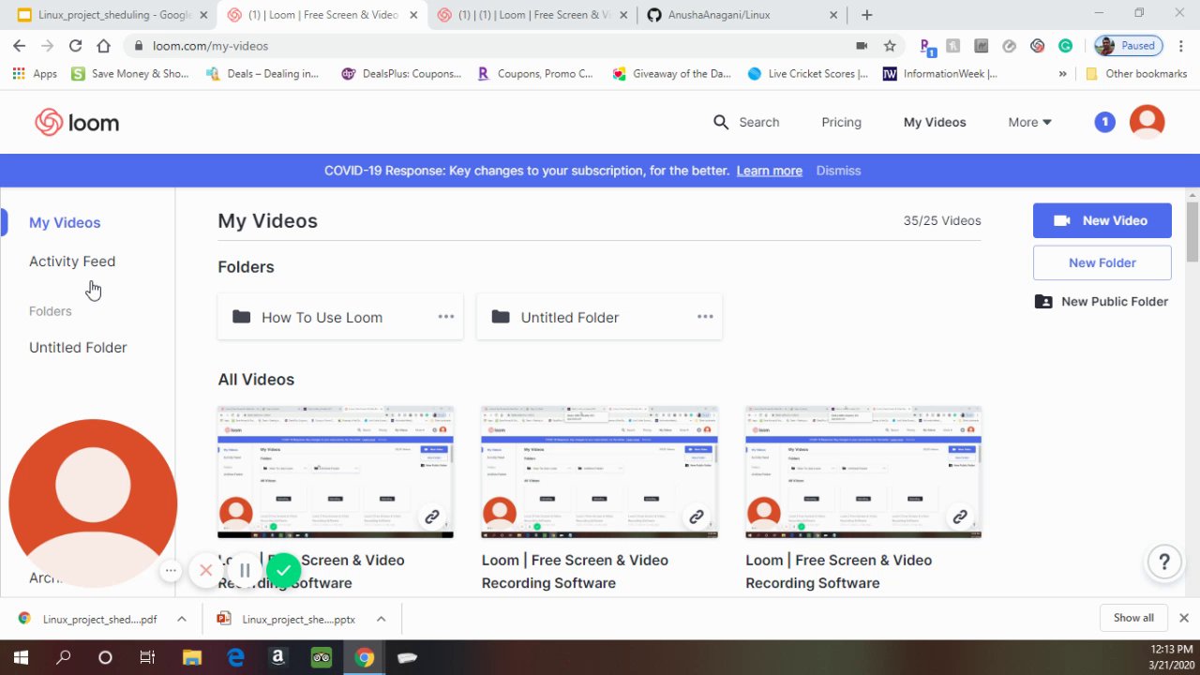The width and height of the screenshot is (1200, 675).
Task: Open the notification badge showing 1
Action: 1104,122
